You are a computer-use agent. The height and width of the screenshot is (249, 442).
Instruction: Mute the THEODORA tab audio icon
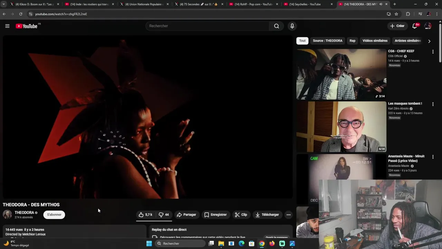point(381,4)
